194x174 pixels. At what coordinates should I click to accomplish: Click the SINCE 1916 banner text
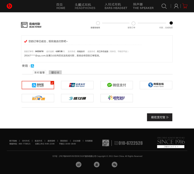171,142
